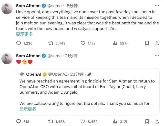Open the @sama handle on first tweet
This screenshot has height=126, width=164.
55,6
